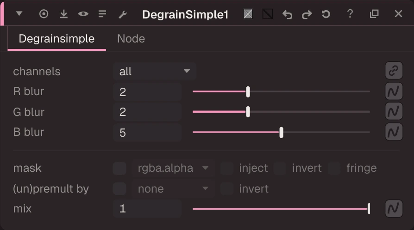Image resolution: width=414 pixels, height=230 pixels.
Task: Toggle the (un)premult invert checkbox
Action: coord(227,188)
